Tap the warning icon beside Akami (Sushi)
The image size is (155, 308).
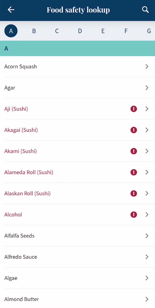click(134, 151)
